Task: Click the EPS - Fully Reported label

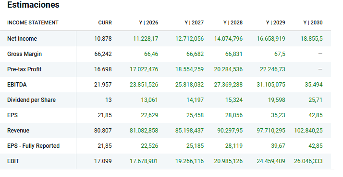Action: (34, 146)
